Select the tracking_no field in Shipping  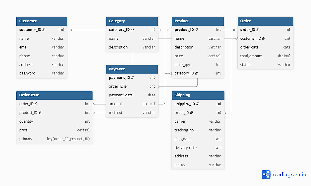198,130
